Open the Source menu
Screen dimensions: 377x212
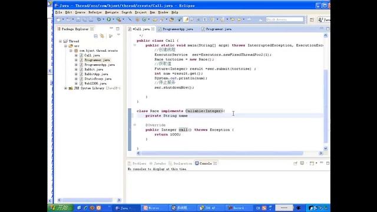(x=80, y=12)
